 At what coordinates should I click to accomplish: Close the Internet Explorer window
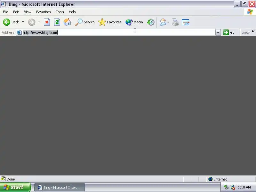point(252,4)
